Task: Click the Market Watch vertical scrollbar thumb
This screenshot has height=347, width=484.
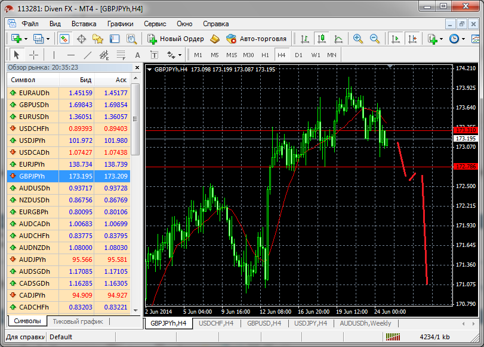Action: pos(135,119)
